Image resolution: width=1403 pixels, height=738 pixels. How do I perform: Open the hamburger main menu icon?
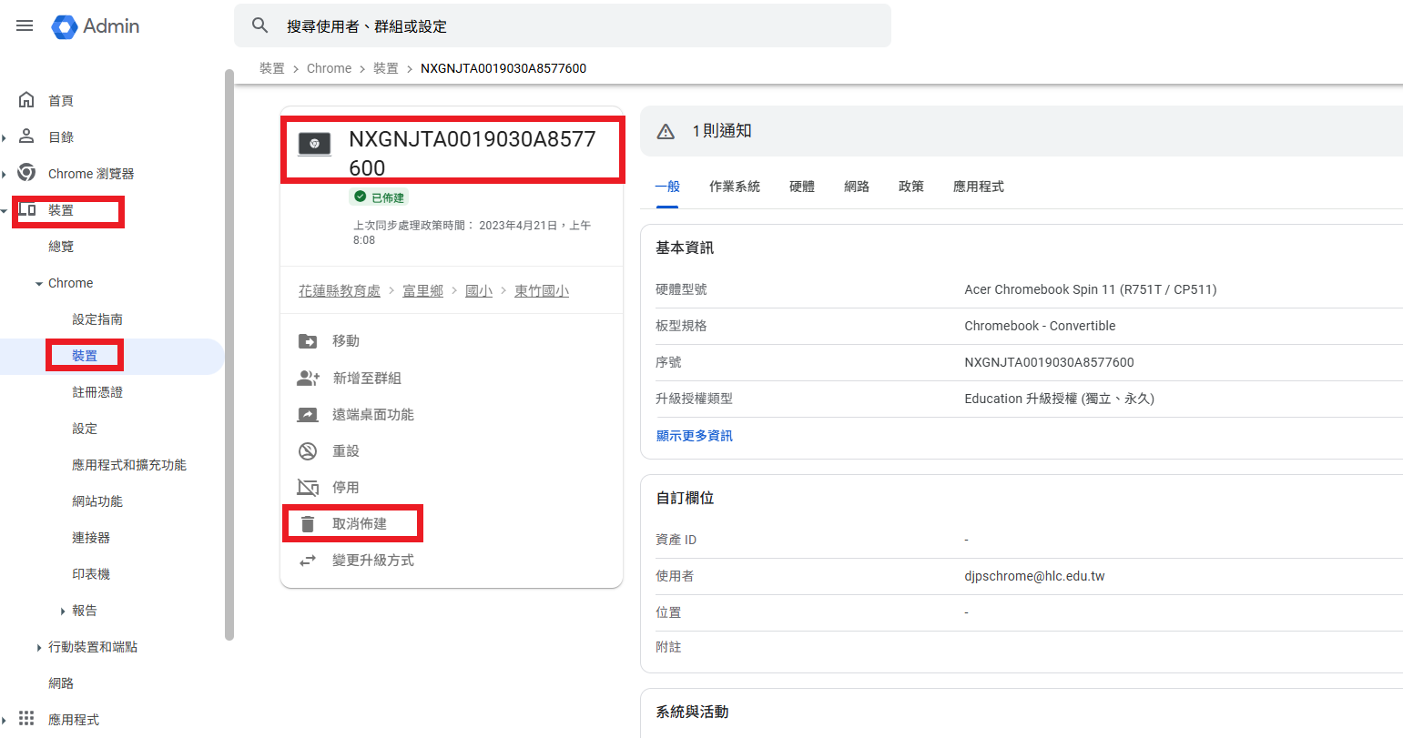(x=25, y=25)
